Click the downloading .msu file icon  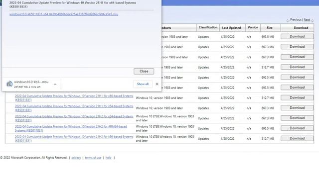9,84
